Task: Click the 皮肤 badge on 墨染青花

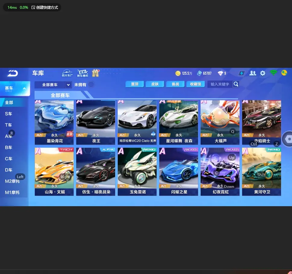Action: (70, 134)
